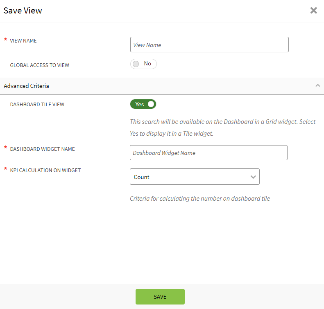Focus the View Name text field

tap(209, 45)
